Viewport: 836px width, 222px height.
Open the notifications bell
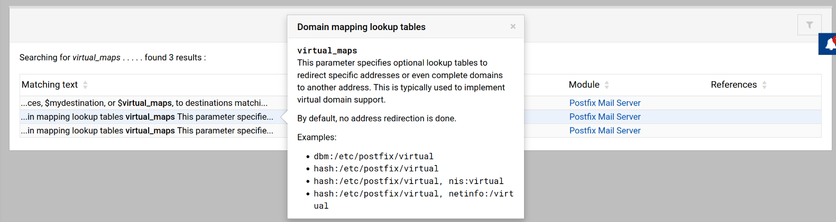[x=829, y=44]
